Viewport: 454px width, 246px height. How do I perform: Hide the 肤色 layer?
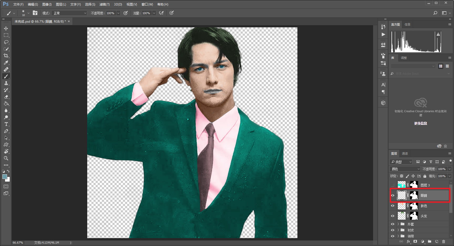(x=393, y=206)
